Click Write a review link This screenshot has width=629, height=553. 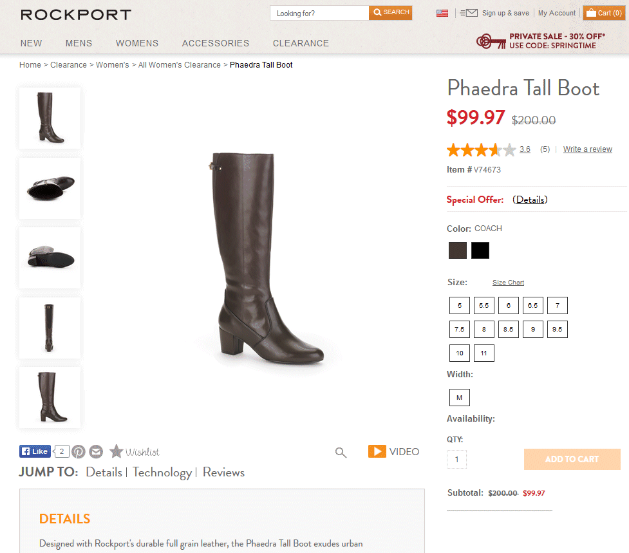tap(587, 149)
